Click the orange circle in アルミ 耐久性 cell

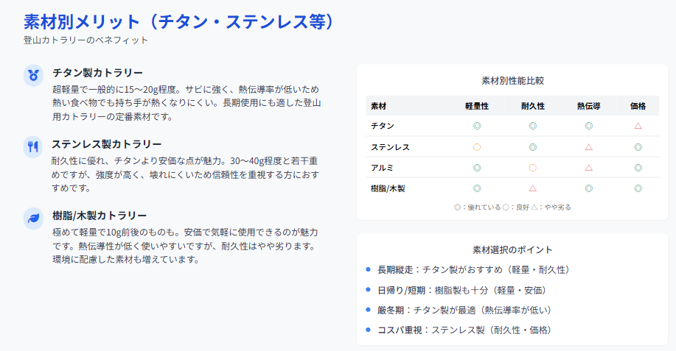coord(532,168)
